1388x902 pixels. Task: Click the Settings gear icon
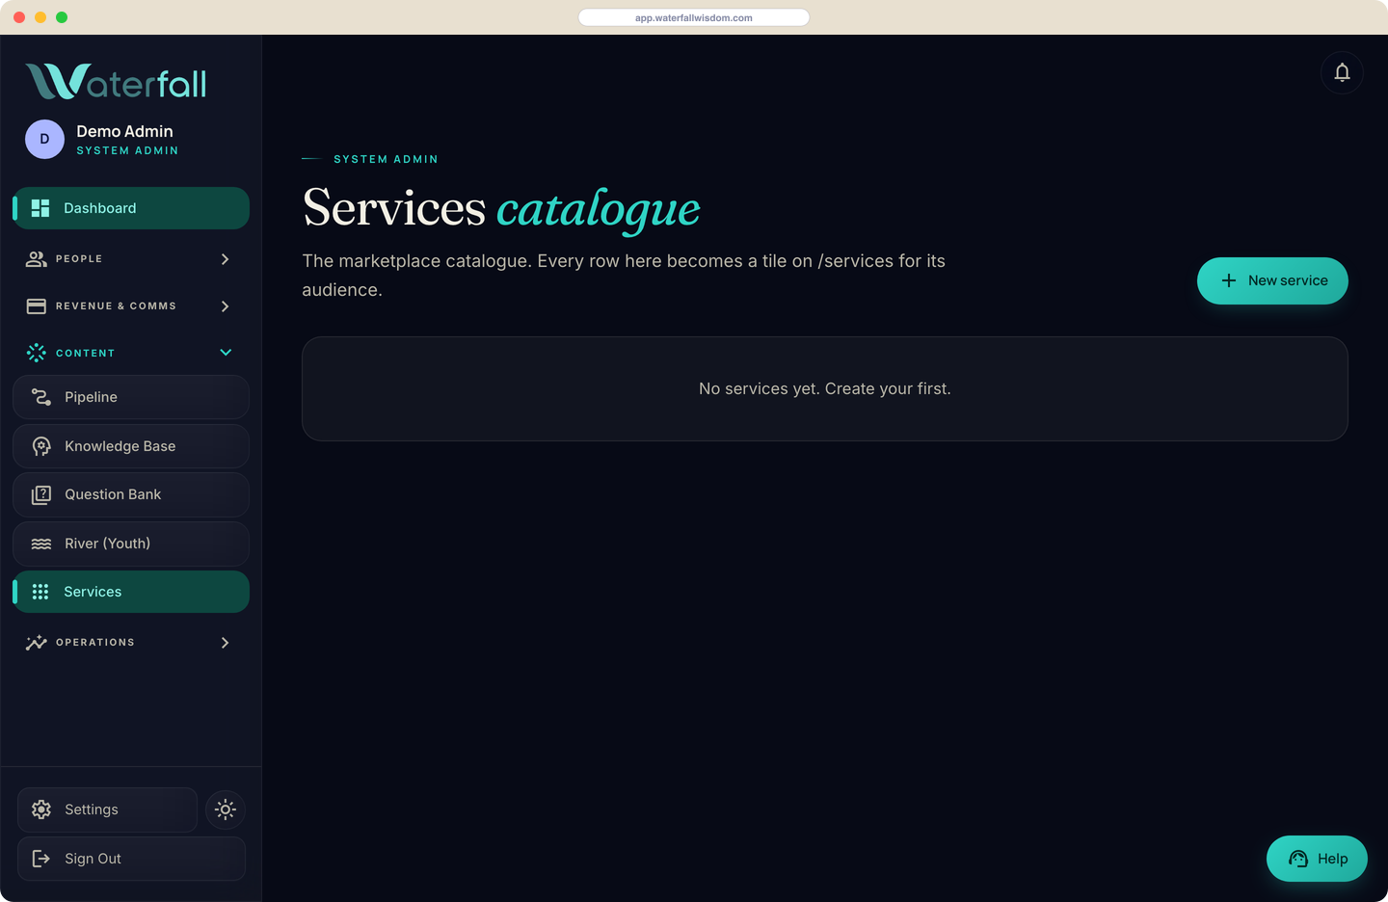[x=41, y=809]
